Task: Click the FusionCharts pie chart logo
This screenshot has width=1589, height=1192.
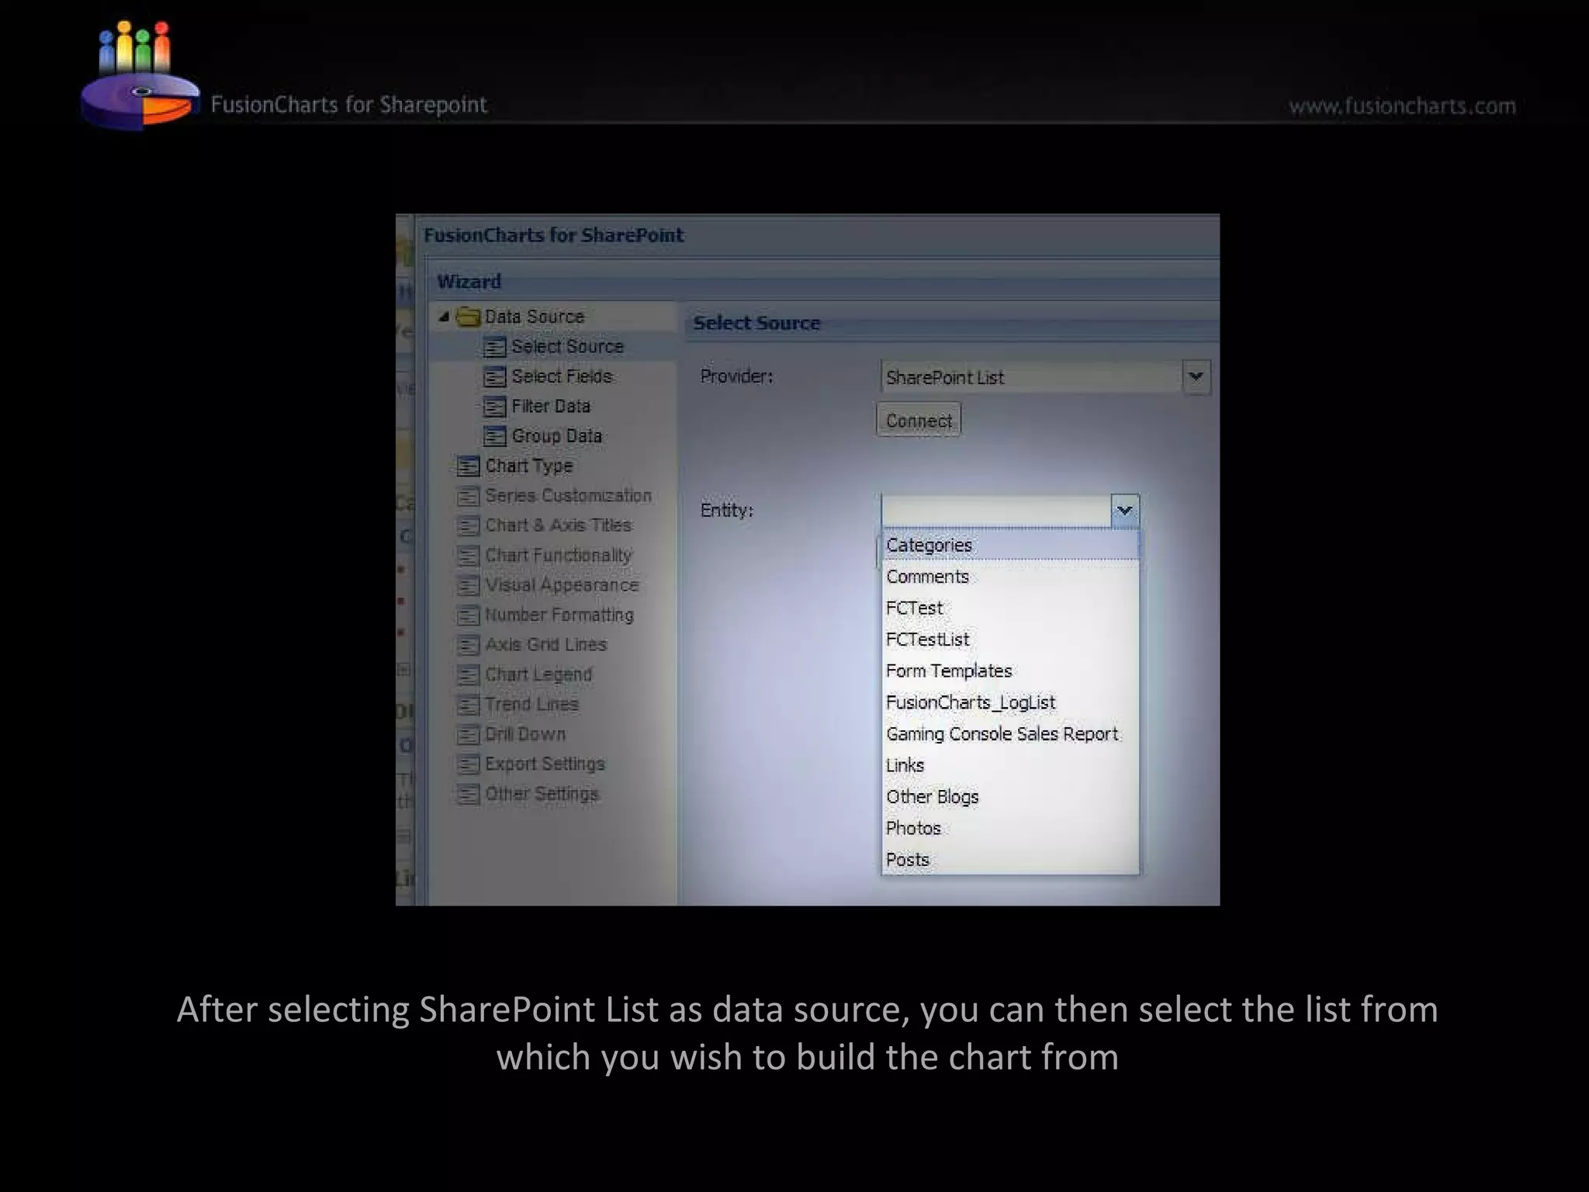Action: pyautogui.click(x=140, y=76)
